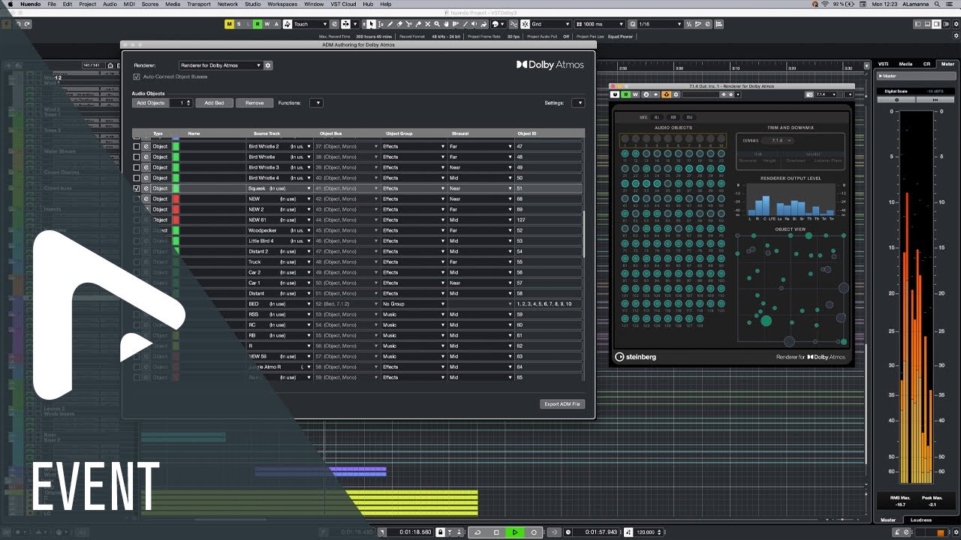Image resolution: width=961 pixels, height=540 pixels.
Task: Toggle the Cycle loop button in the transport
Action: click(477, 532)
